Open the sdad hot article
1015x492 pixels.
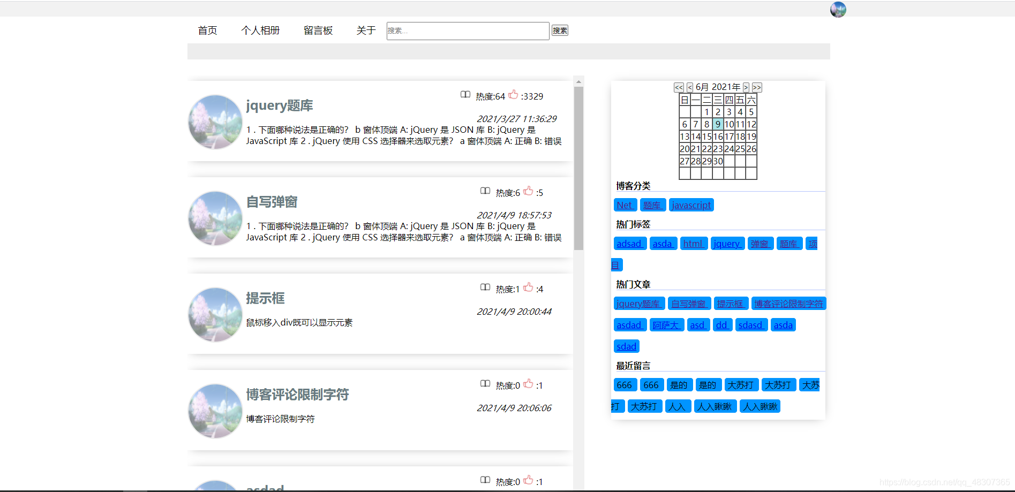[x=626, y=346]
